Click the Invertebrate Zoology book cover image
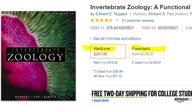 pos(38,56)
